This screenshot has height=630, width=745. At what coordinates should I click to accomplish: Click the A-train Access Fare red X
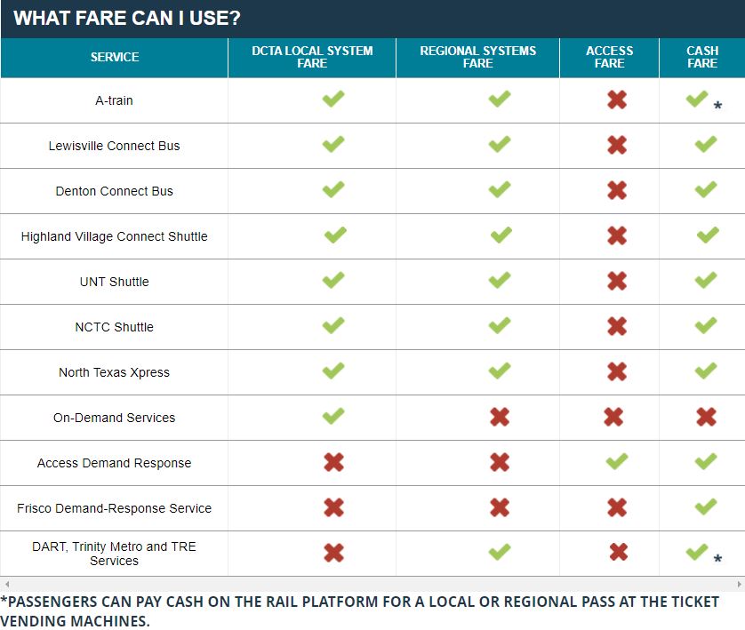(x=617, y=100)
